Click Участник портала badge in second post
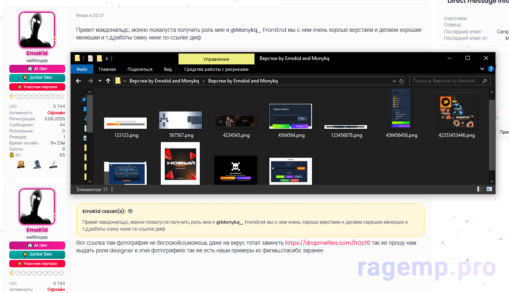 click(x=37, y=264)
